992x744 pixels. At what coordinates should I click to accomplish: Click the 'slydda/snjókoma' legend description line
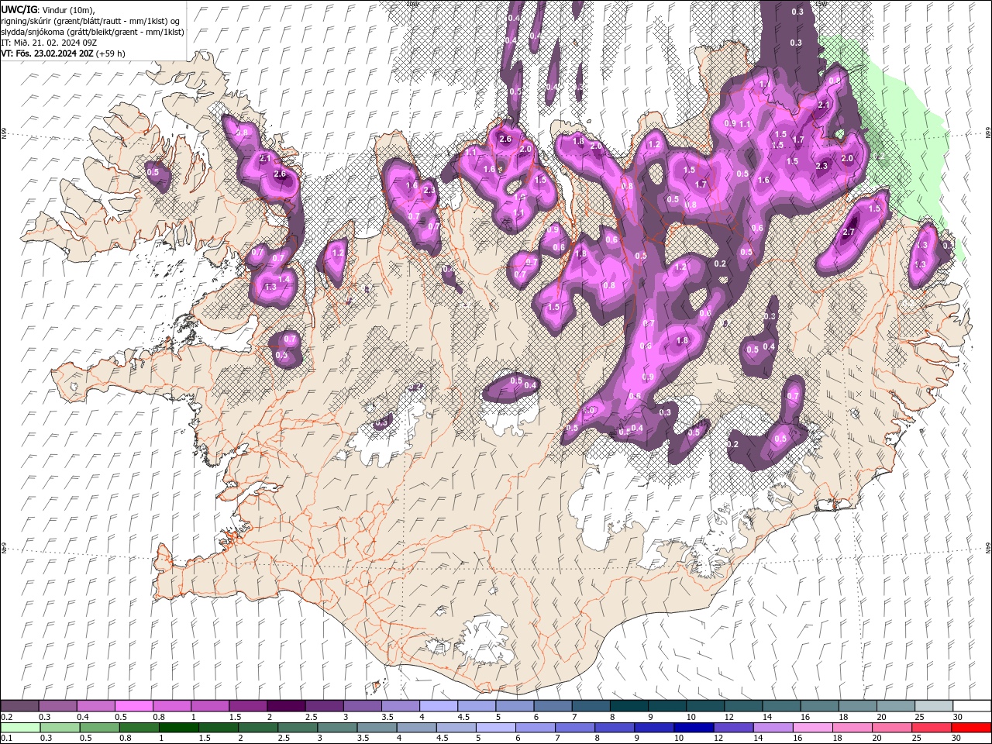(x=92, y=32)
